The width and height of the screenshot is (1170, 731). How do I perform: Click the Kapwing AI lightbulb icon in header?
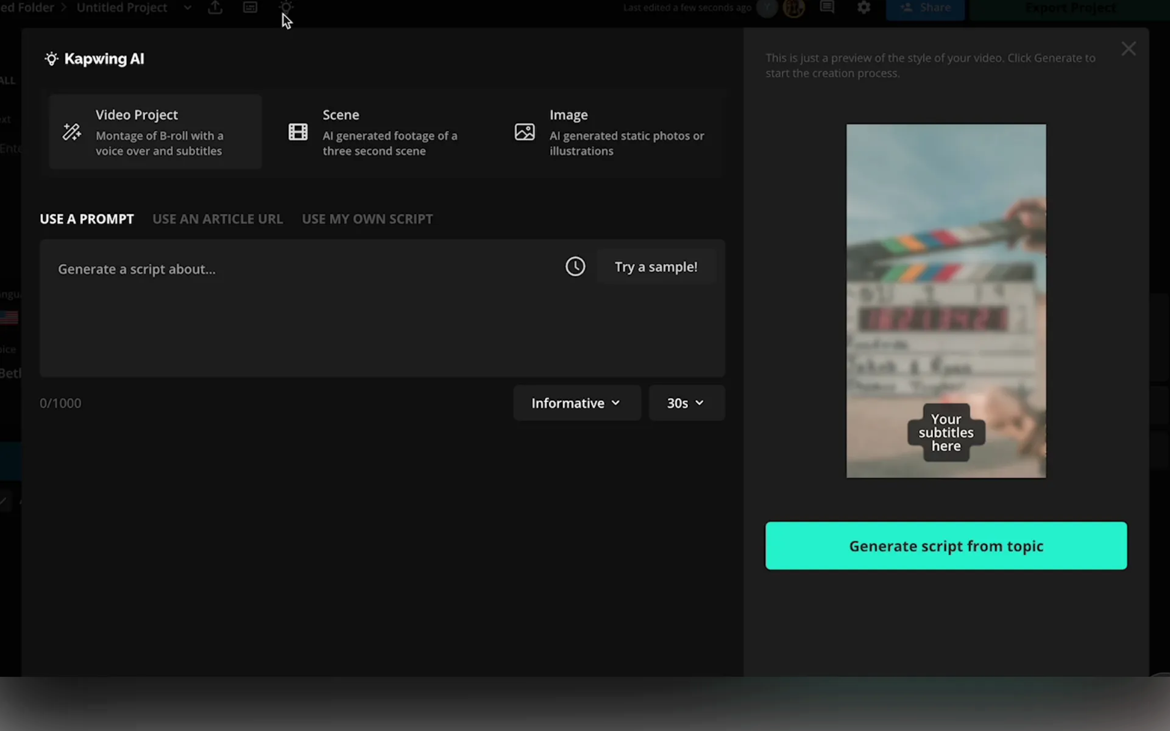pos(51,59)
